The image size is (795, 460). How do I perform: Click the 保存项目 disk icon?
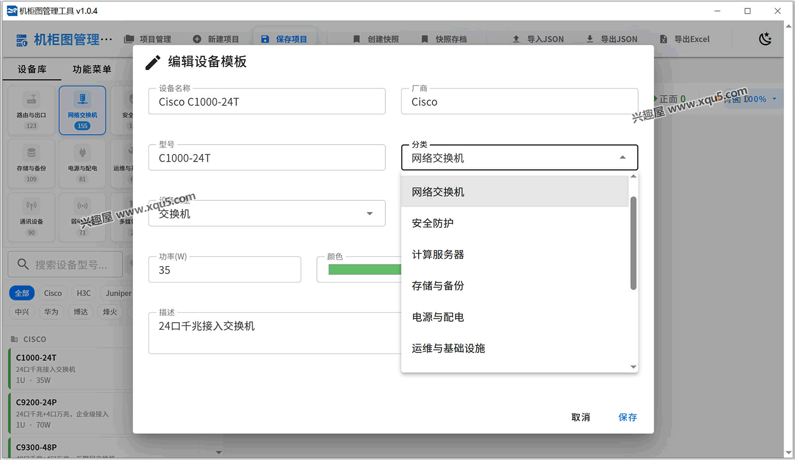[265, 39]
